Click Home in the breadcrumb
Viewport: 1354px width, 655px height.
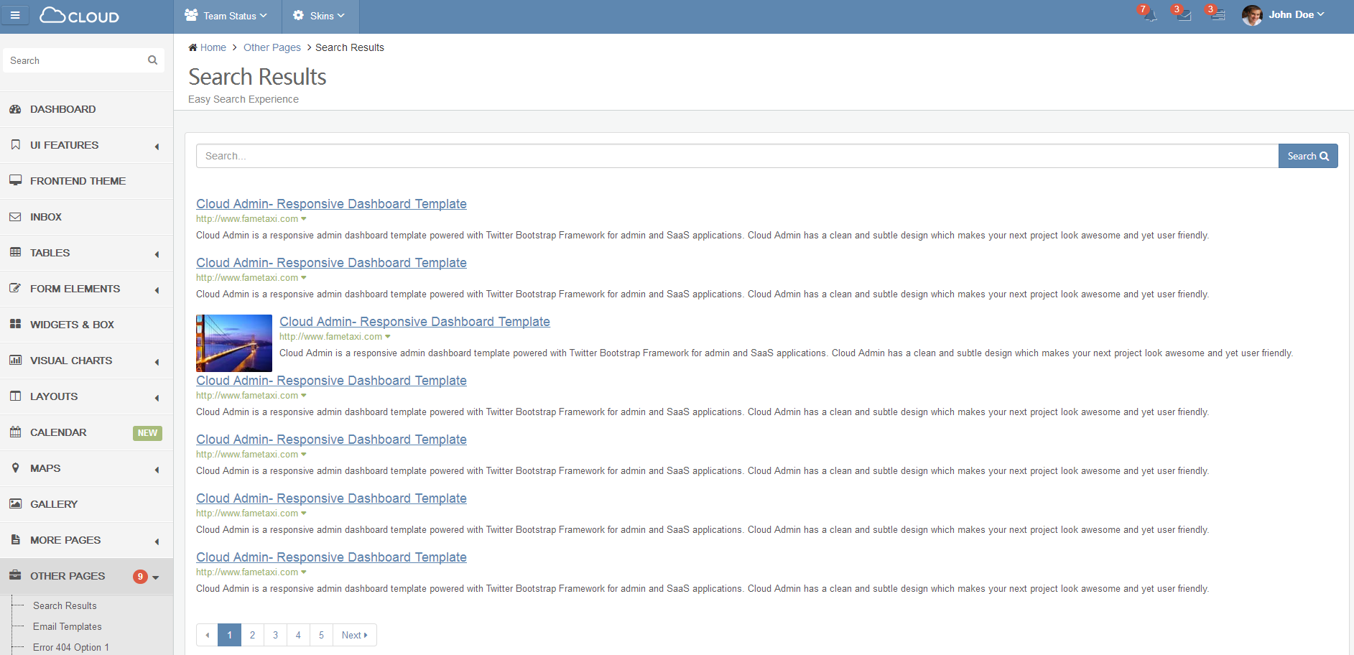click(x=213, y=47)
